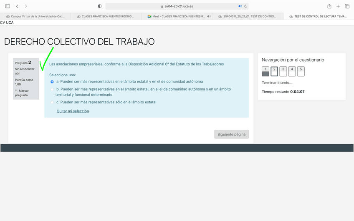Open the 20404017_20_21_01 TEST DE CONTROL tab
Image resolution: width=354 pixels, height=221 pixels.
coord(248,16)
